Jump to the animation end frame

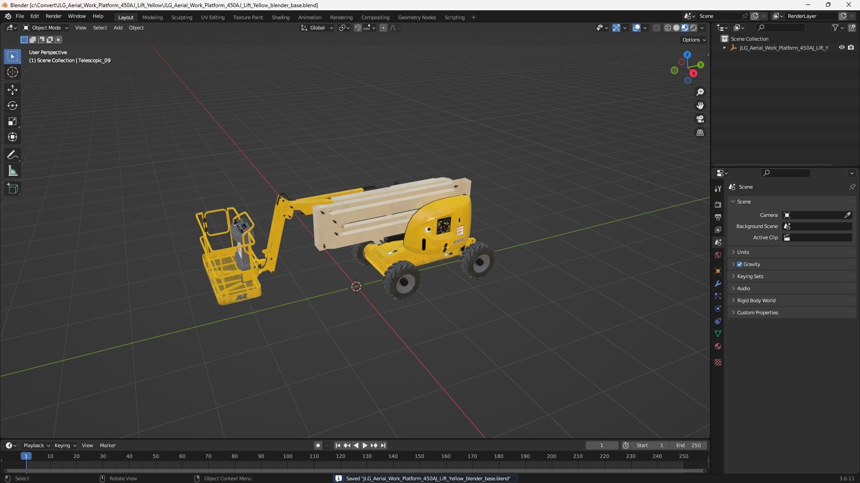(383, 445)
